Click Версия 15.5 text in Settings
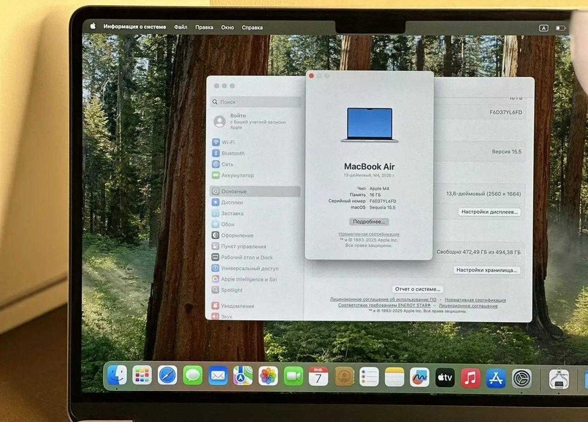Image resolution: width=588 pixels, height=422 pixels. click(507, 151)
